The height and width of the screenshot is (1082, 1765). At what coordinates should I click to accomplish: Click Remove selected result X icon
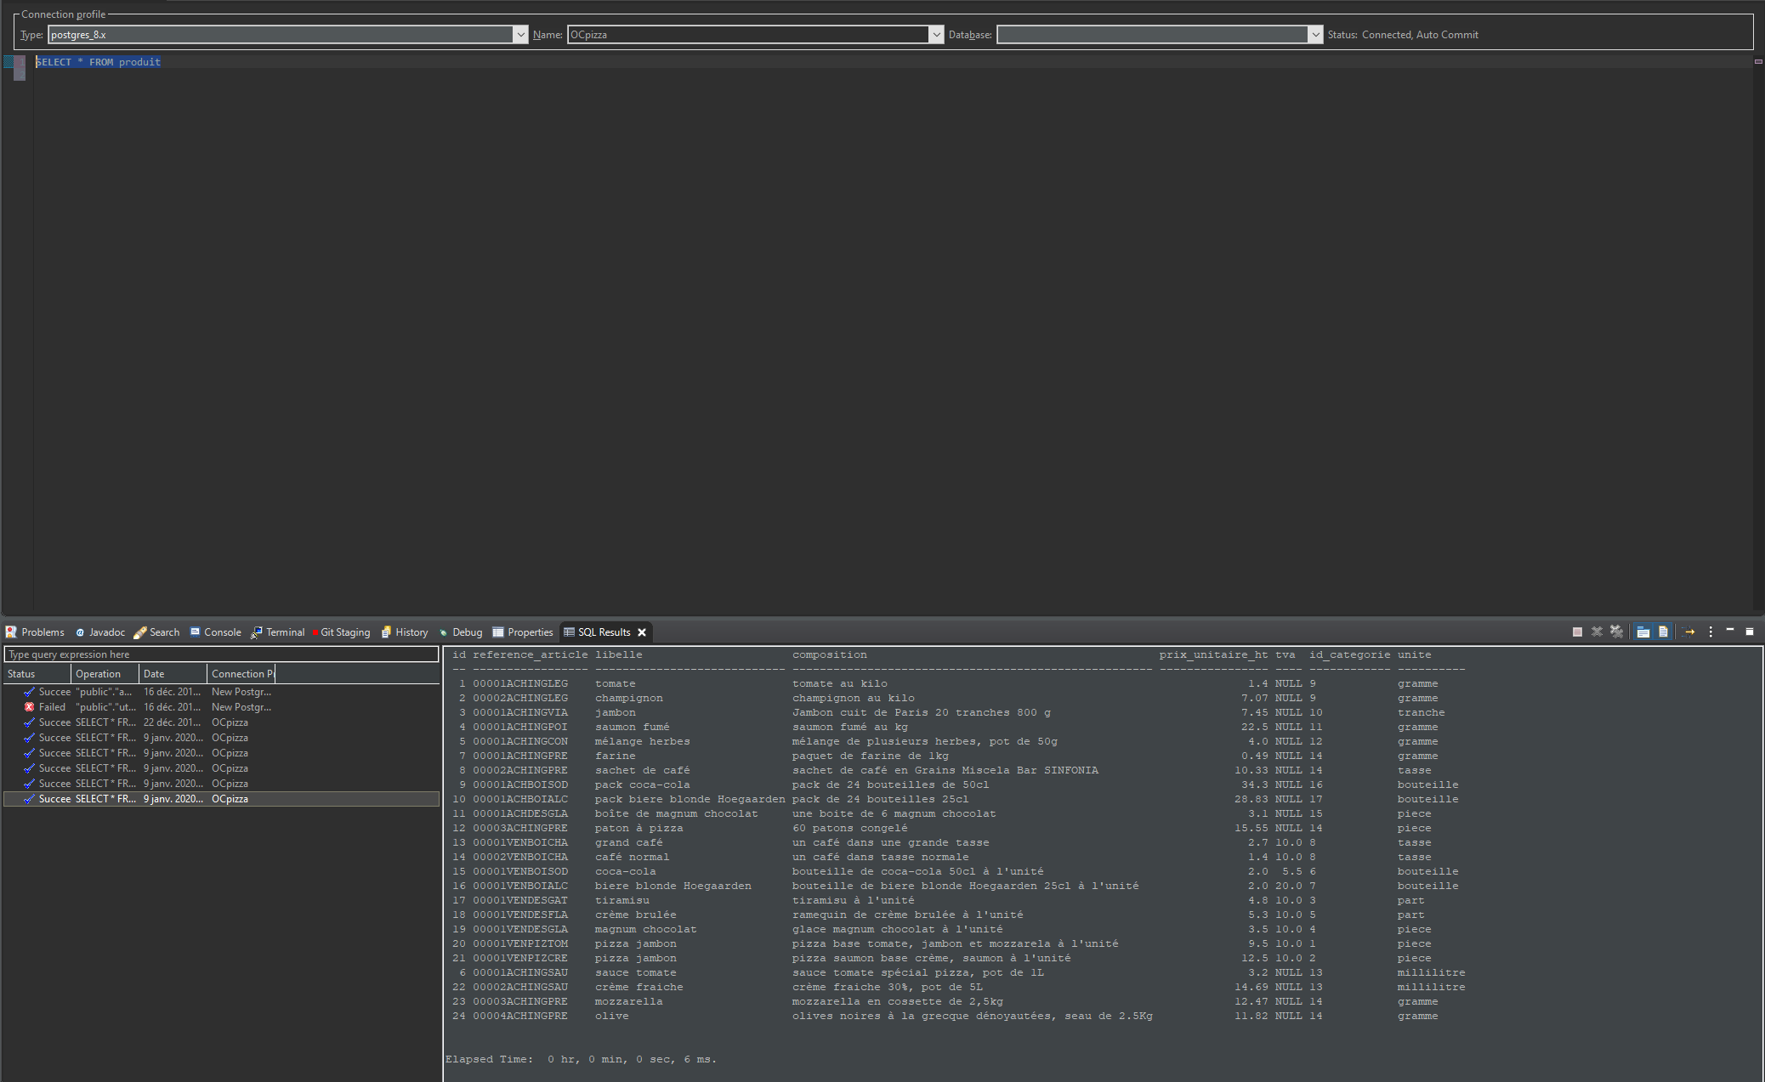pos(1597,632)
